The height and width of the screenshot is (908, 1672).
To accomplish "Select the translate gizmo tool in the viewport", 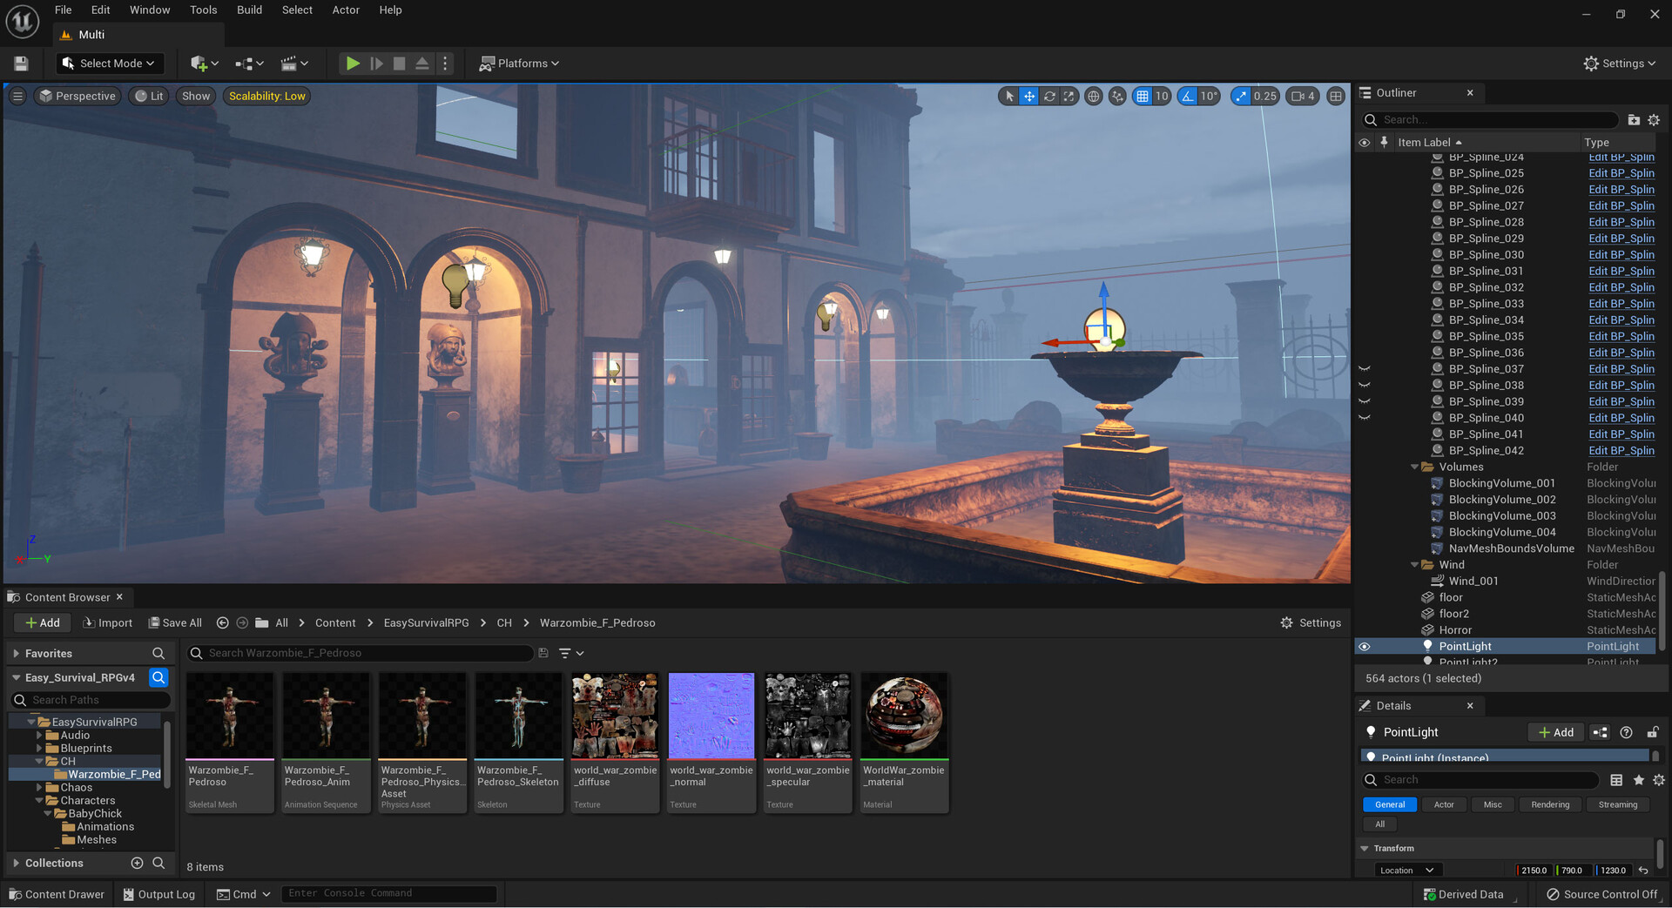I will coord(1029,97).
